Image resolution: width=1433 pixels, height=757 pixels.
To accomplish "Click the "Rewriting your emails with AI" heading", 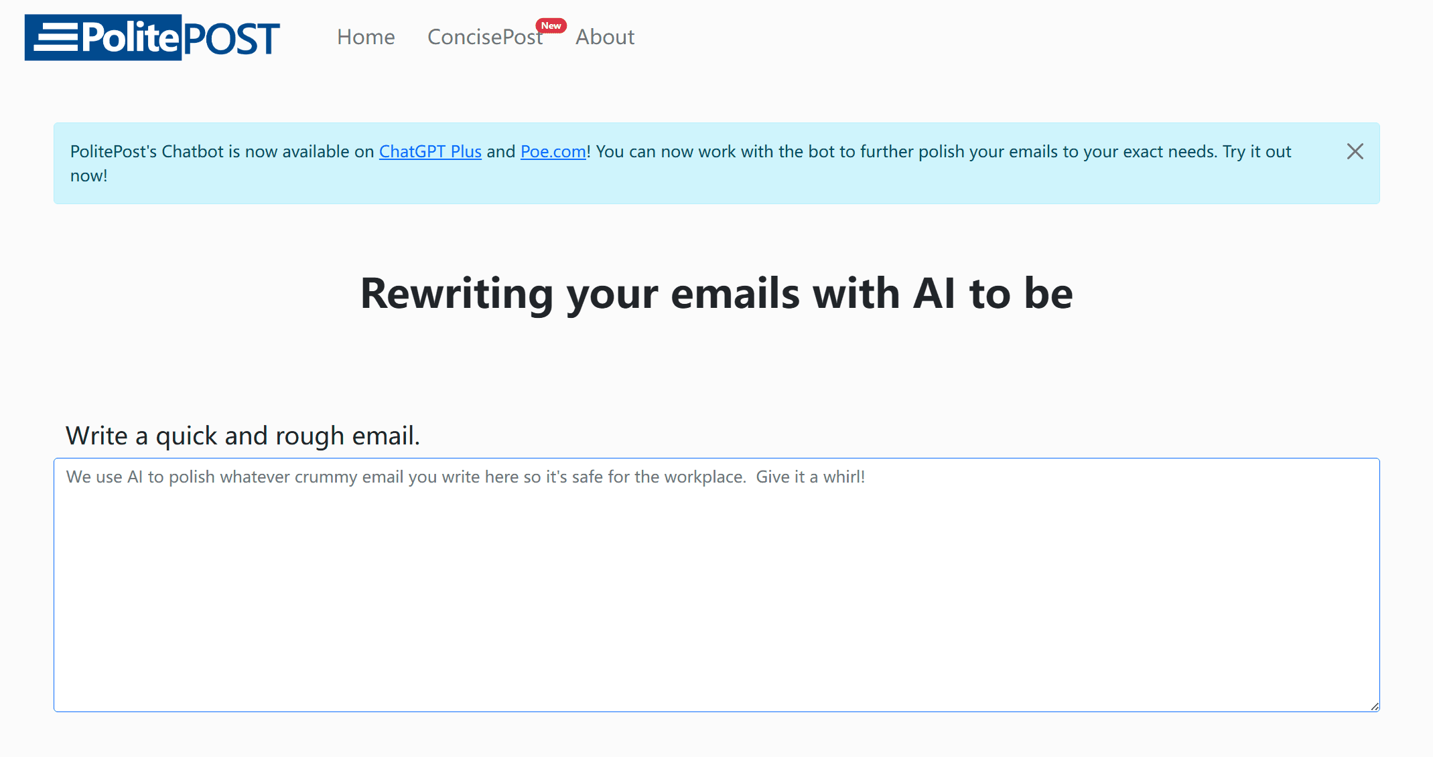I will (x=716, y=293).
